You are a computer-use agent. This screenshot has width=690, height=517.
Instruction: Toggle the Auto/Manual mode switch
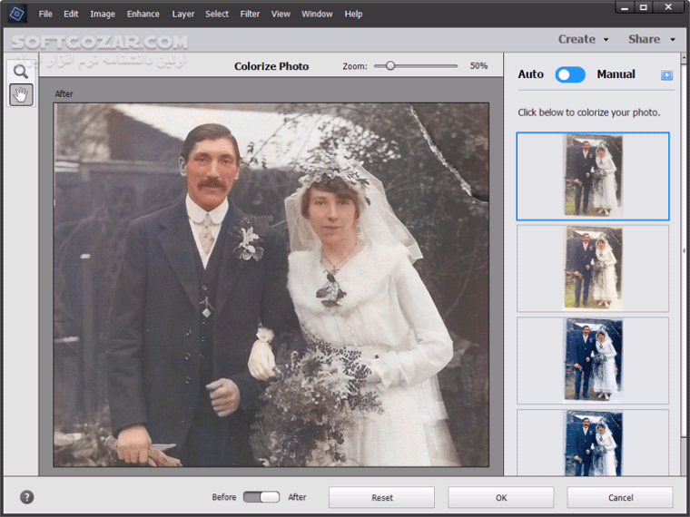(570, 74)
